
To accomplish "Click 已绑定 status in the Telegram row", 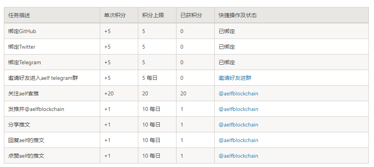I will pos(227,62).
